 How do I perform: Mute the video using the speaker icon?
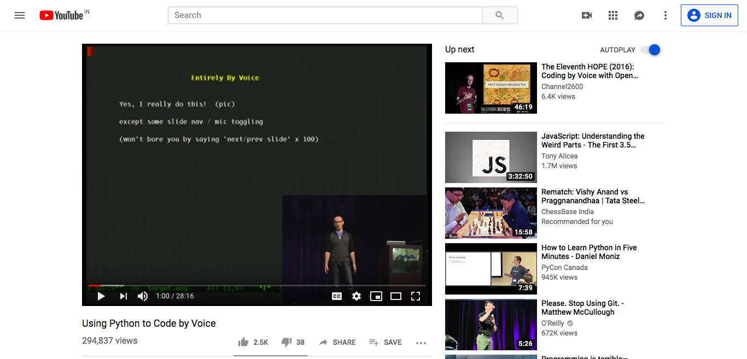coord(143,296)
